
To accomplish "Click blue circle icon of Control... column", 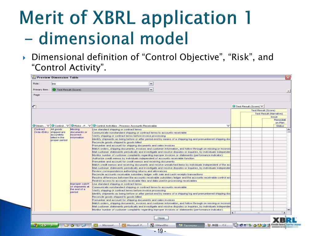I will (53, 126).
